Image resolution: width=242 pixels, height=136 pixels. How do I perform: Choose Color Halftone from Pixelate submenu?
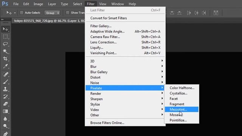coord(182,88)
